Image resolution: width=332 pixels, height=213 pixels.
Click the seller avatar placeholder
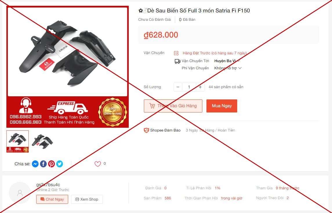[x=20, y=193]
